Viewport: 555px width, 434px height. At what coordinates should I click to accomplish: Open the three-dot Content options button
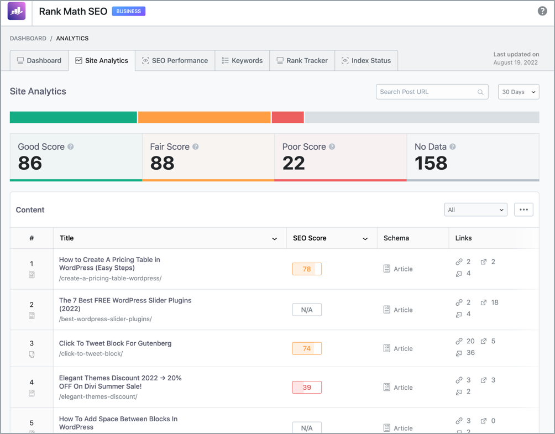(x=523, y=210)
